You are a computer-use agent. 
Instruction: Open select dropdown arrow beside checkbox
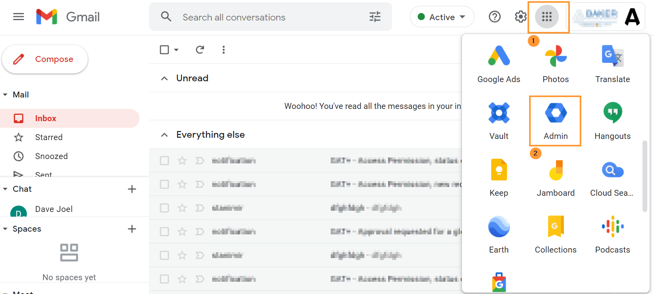(x=176, y=50)
